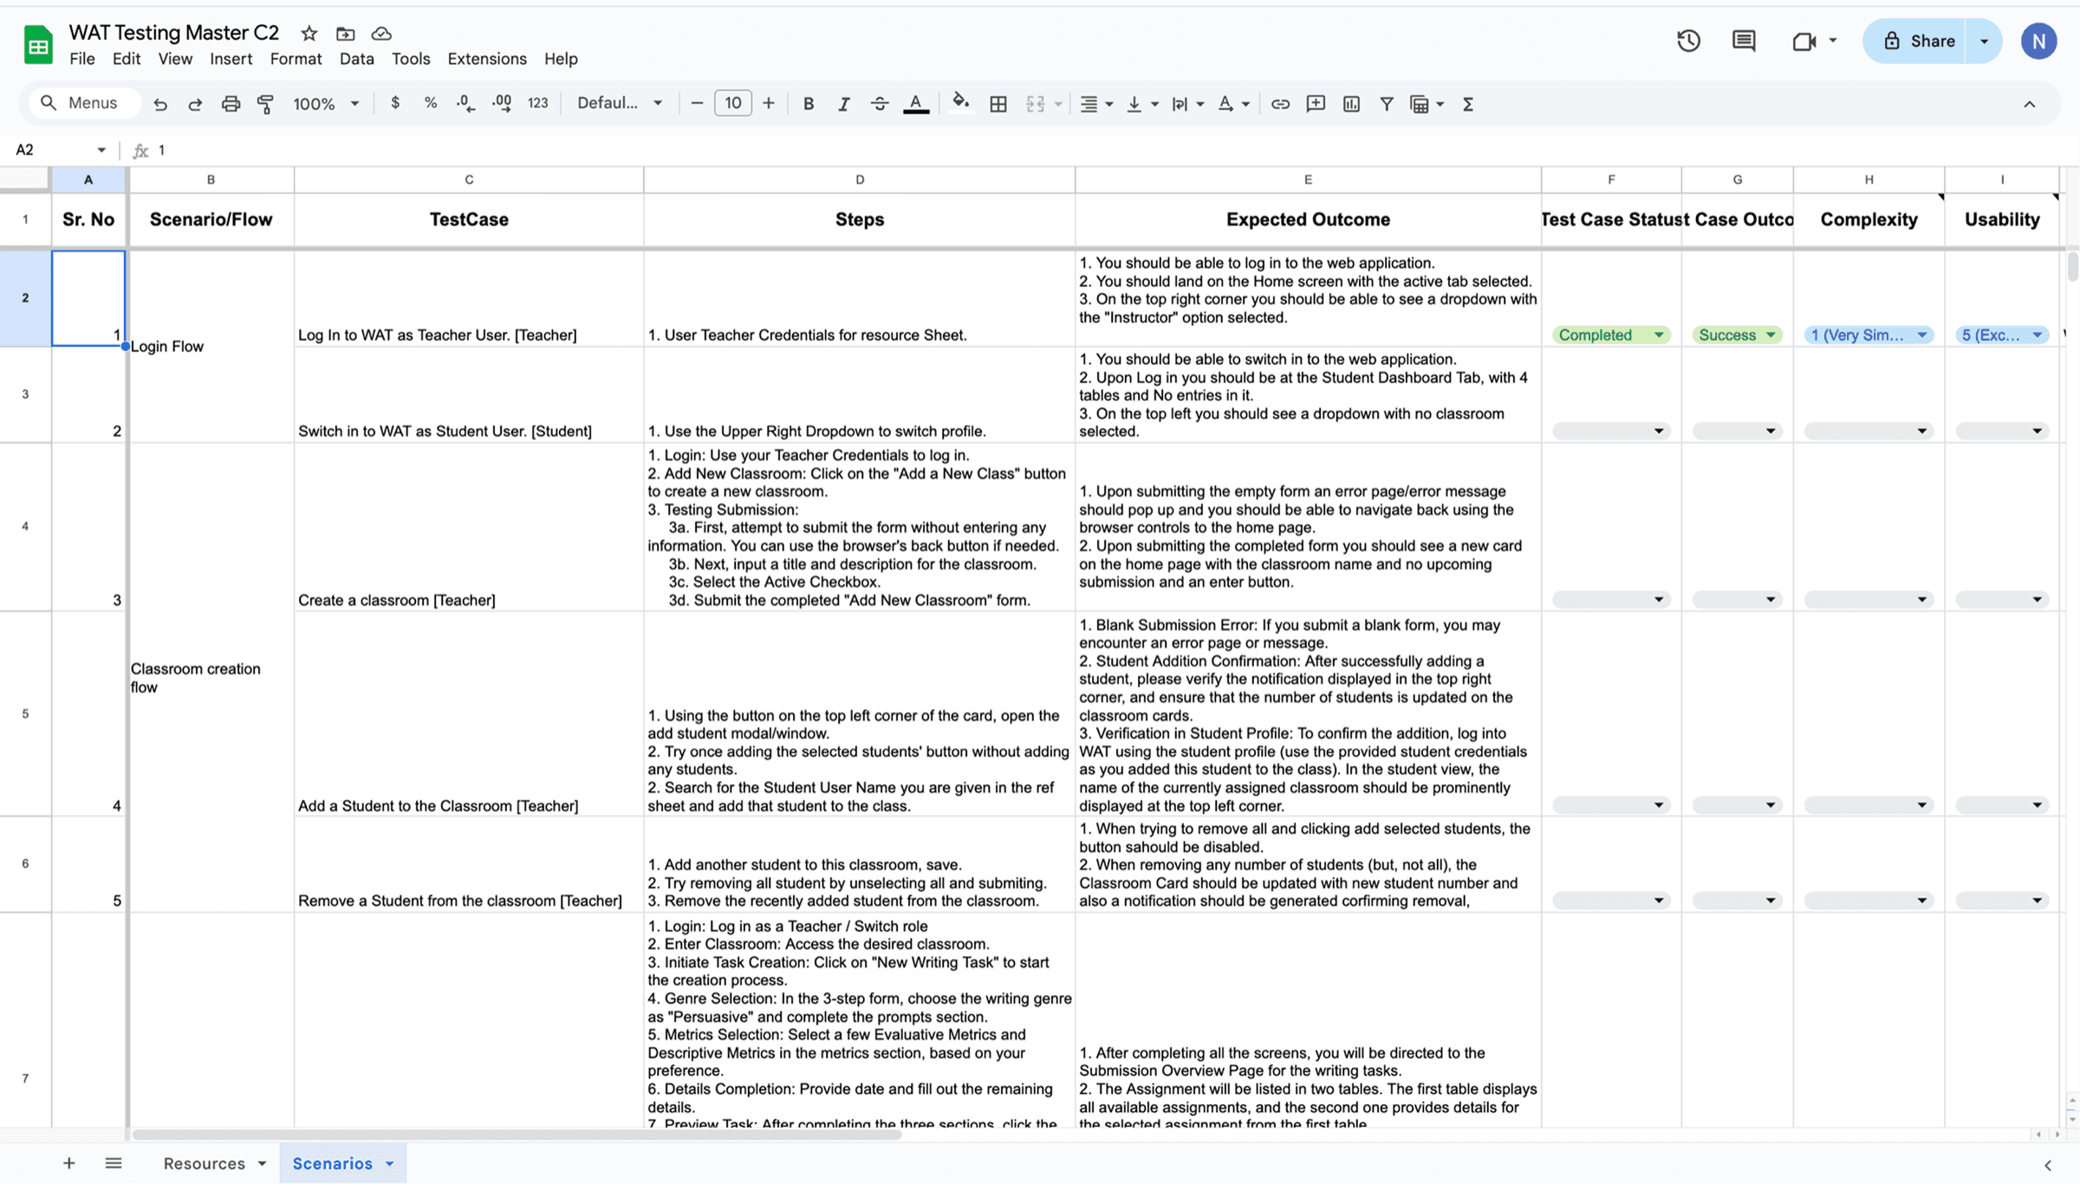Viewport: 2080px width, 1184px height.
Task: Decrease font size with minus
Action: click(x=697, y=103)
